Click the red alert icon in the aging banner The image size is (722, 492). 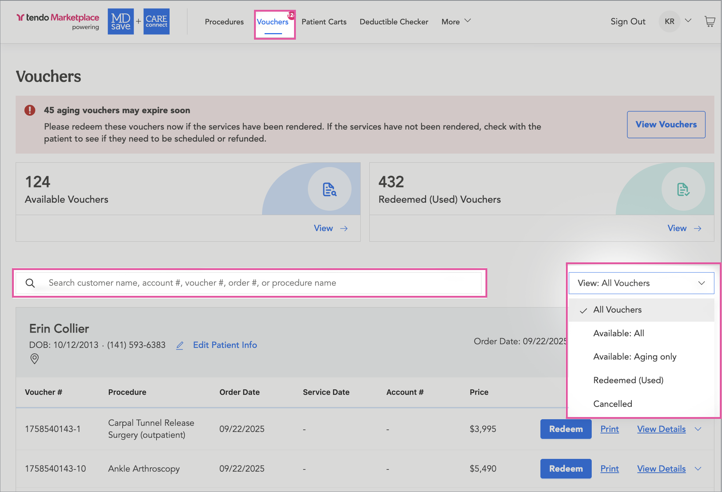(30, 110)
